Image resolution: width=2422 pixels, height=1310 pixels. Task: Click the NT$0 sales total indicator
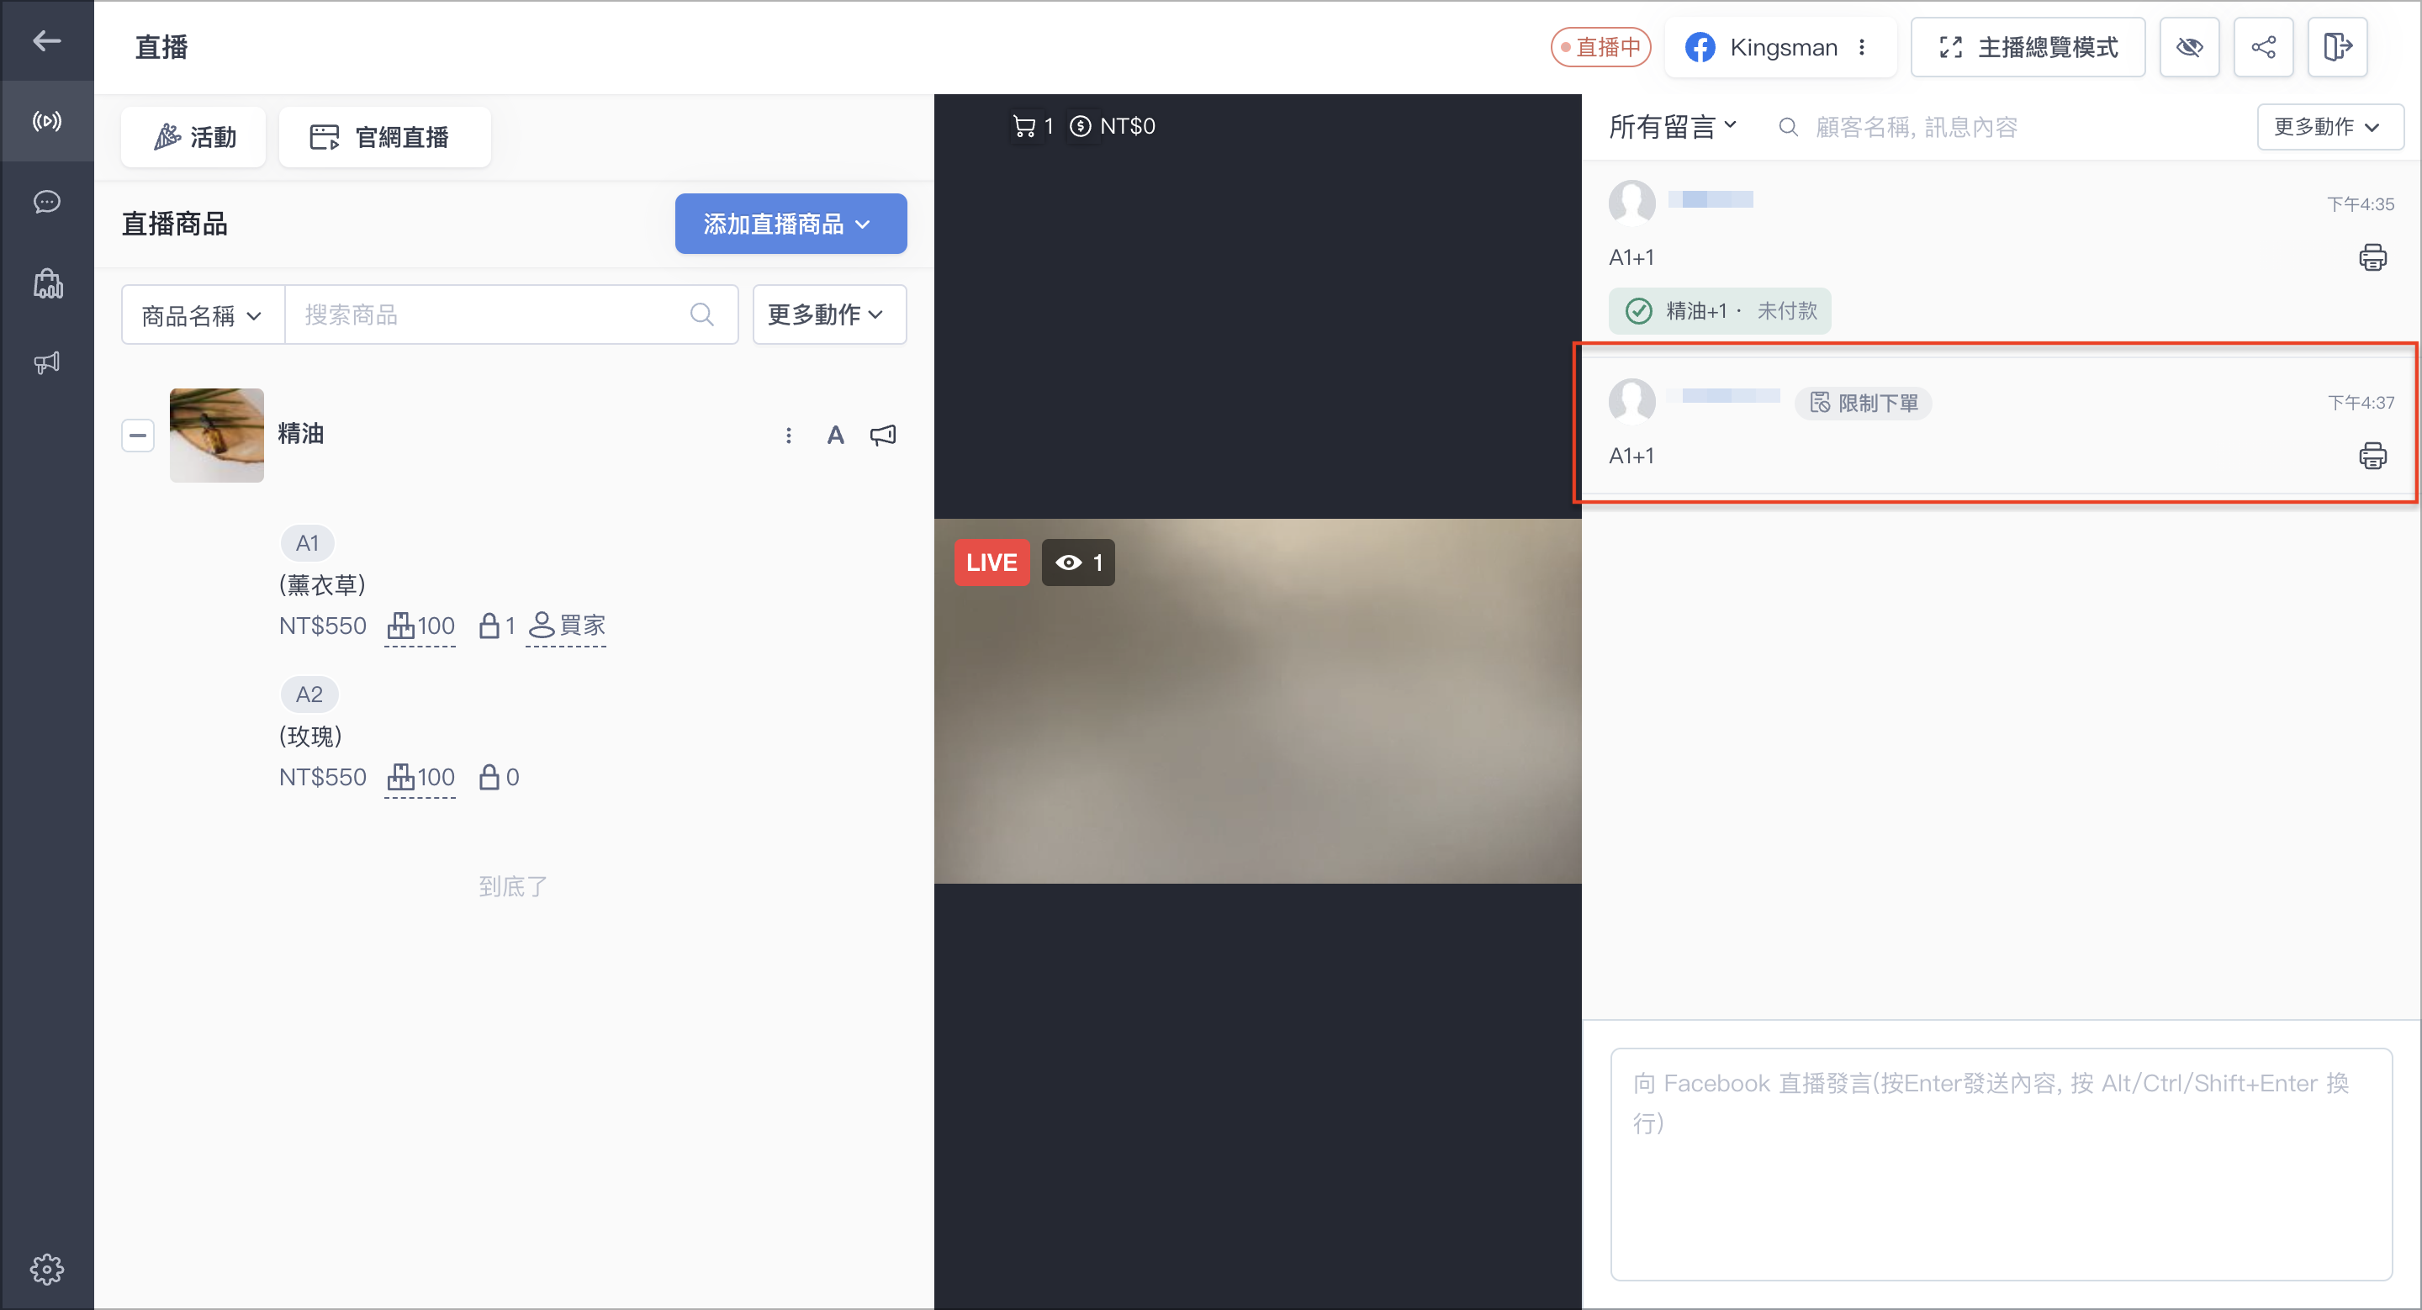click(x=1113, y=126)
